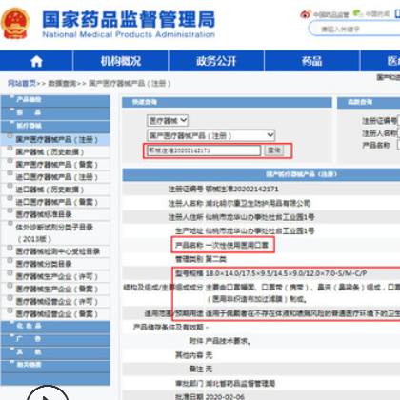The height and width of the screenshot is (400, 400).
Task: Click the 高级查询 panel header
Action: [369, 102]
